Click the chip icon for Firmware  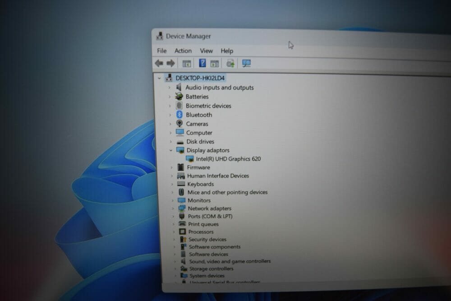181,167
